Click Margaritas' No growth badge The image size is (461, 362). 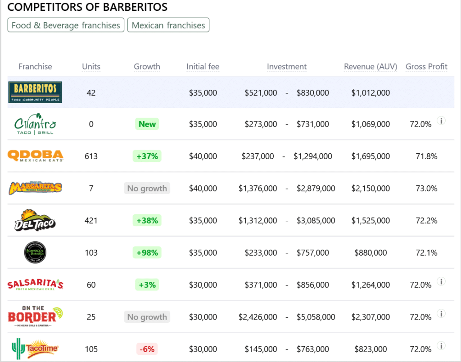point(147,188)
